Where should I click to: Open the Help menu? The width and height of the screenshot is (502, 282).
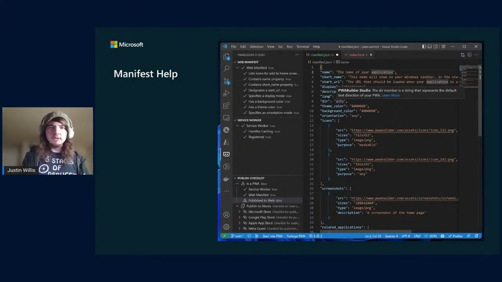pyautogui.click(x=316, y=47)
